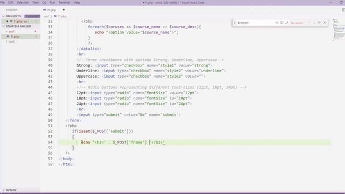
Task: Click 'echo' on line 54
Action: click(86, 142)
